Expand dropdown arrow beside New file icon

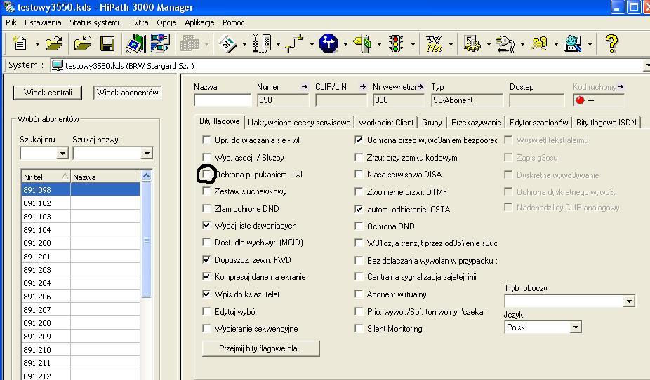pyautogui.click(x=37, y=44)
